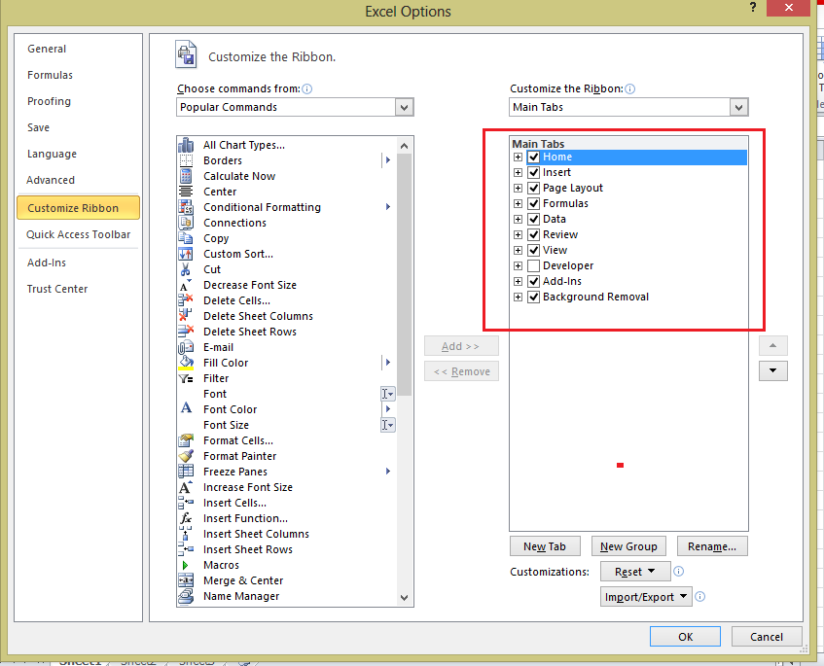This screenshot has width=824, height=666.
Task: Select the Custom Sort command icon
Action: coord(187,254)
